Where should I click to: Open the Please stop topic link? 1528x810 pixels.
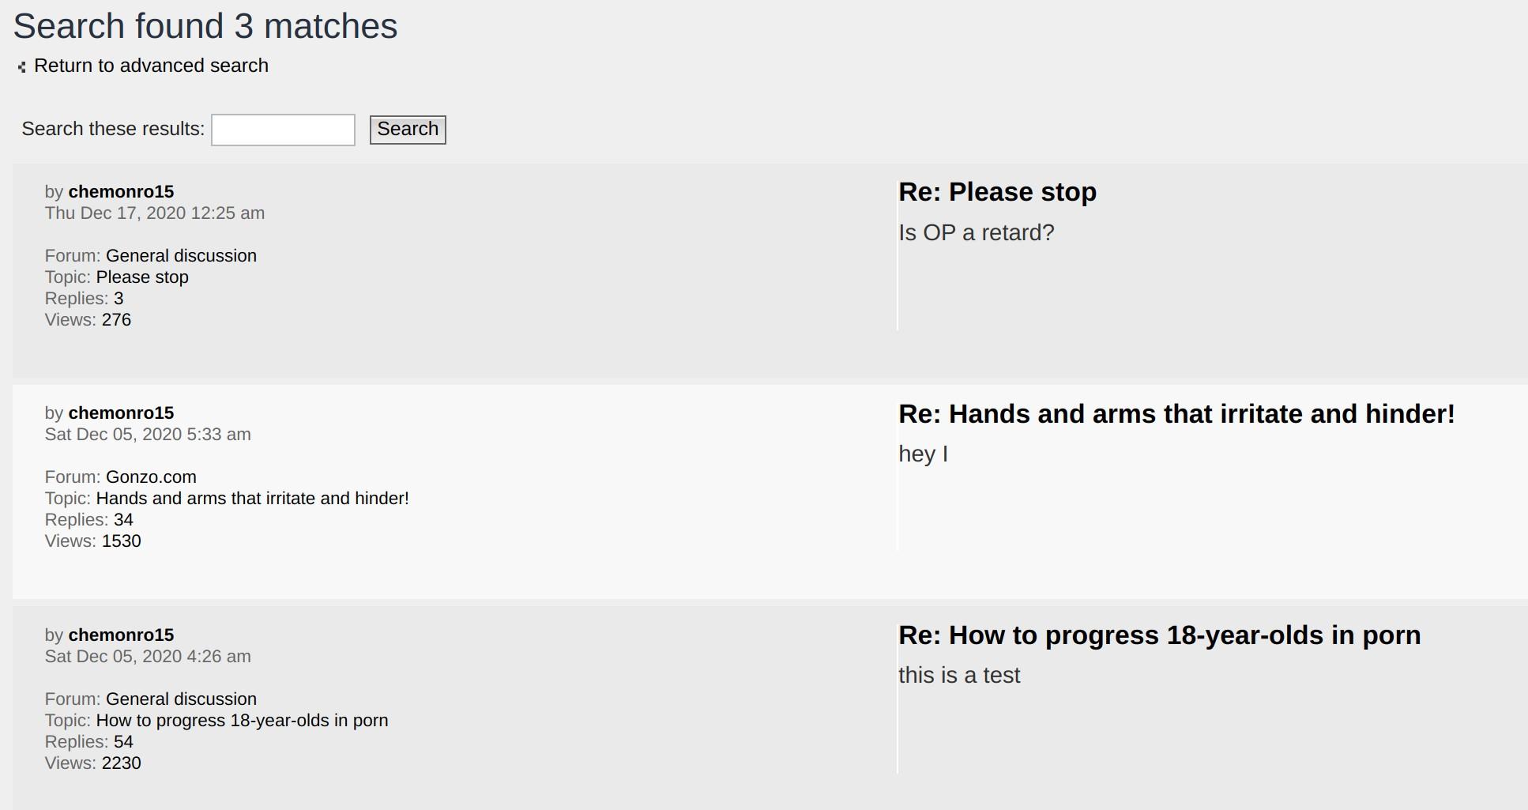coord(142,277)
